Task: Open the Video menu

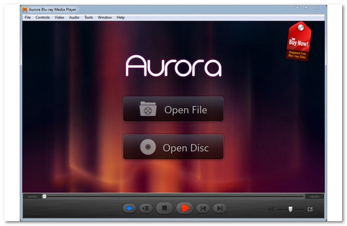Action: point(59,17)
